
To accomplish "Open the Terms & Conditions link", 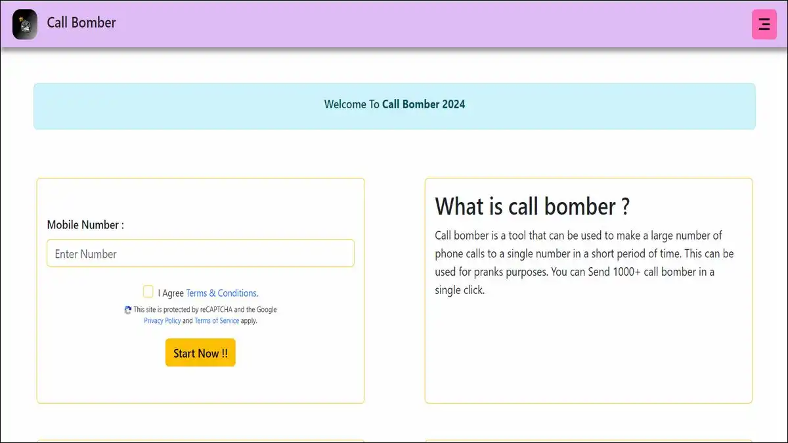I will [222, 293].
